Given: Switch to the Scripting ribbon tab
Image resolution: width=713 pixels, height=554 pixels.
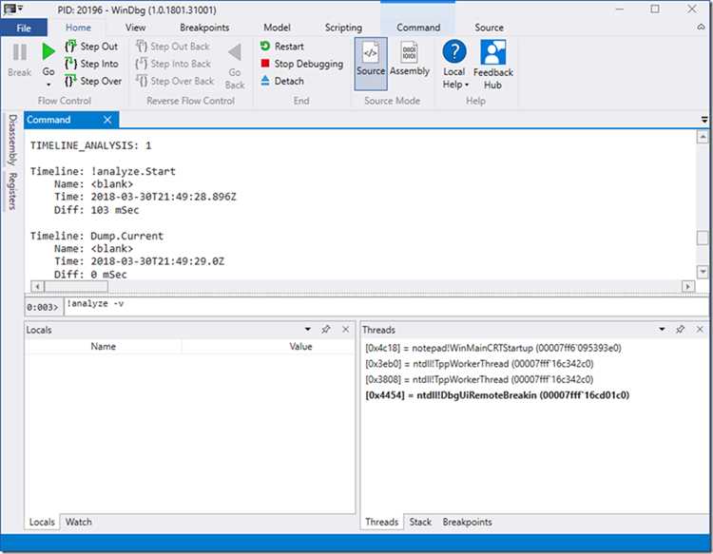Looking at the screenshot, I should (x=343, y=28).
